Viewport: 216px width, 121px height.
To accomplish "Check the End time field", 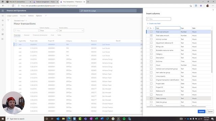I will coord(151,61).
